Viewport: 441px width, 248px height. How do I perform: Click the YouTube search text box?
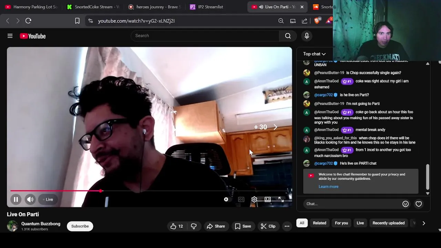pyautogui.click(x=205, y=36)
